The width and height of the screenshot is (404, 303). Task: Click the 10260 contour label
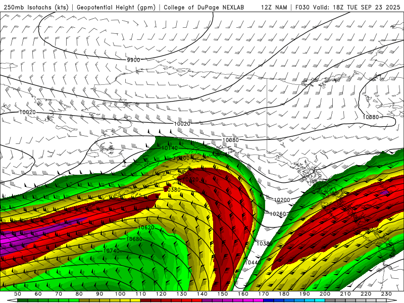pyautogui.click(x=278, y=214)
